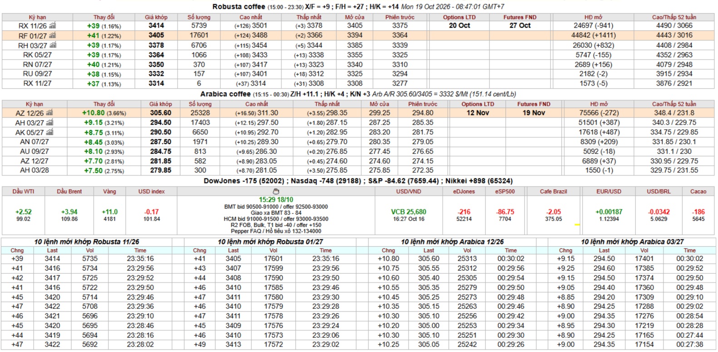Click the Dầu Brent column header
Screen dimensions: 718x352
69,192
